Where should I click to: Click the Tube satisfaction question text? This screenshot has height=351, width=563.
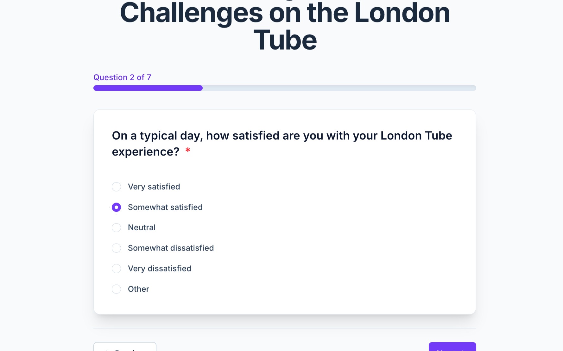pyautogui.click(x=282, y=136)
